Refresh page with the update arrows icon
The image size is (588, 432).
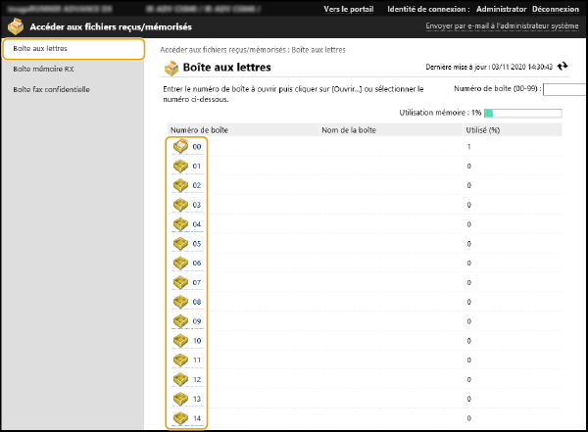coord(563,67)
